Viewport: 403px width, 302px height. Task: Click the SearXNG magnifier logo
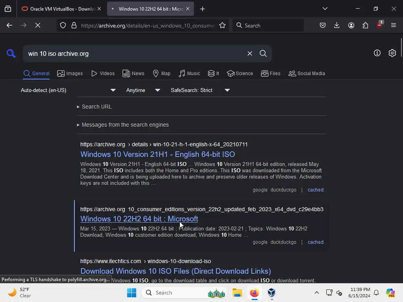[x=11, y=53]
